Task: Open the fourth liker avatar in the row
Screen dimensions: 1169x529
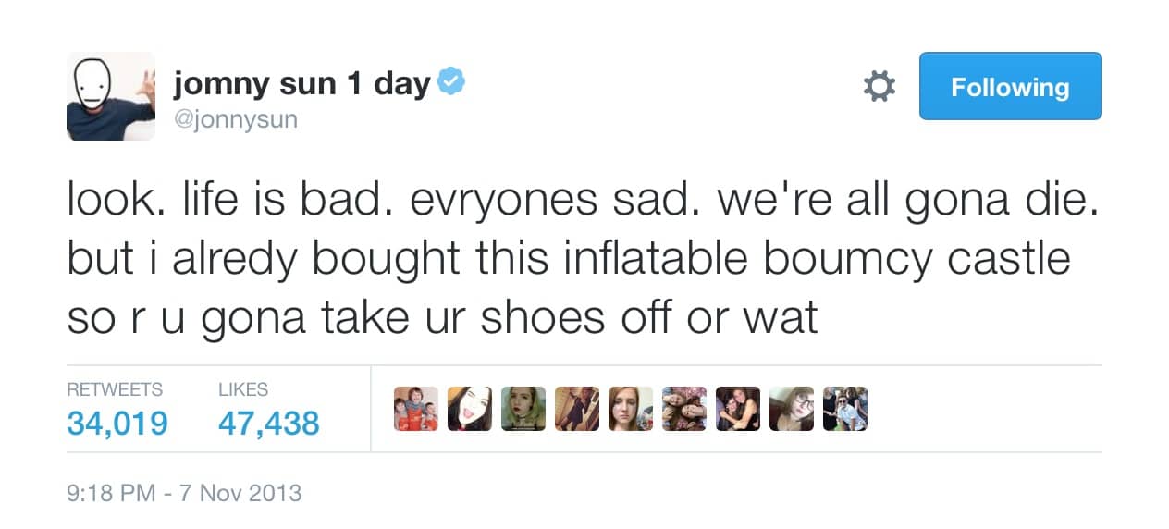Action: click(x=577, y=409)
